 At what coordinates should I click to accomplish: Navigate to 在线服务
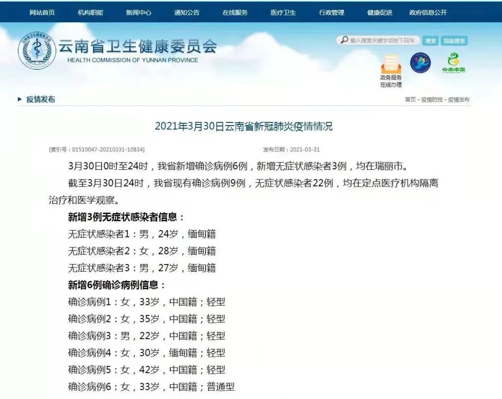pyautogui.click(x=235, y=13)
